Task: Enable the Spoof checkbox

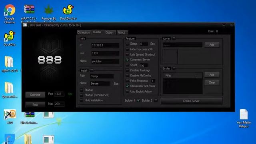Action: (127, 65)
